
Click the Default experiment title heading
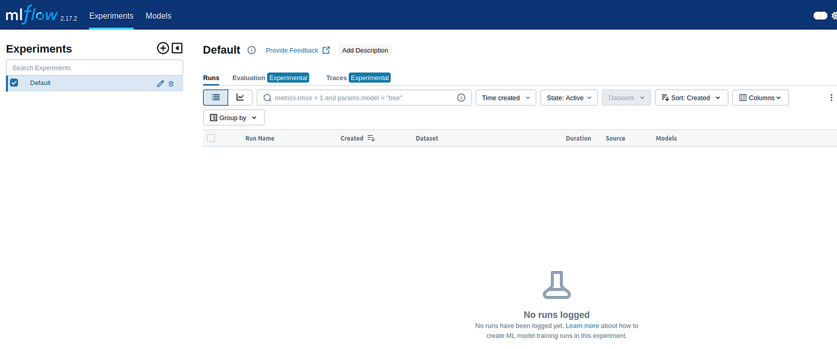click(x=222, y=50)
